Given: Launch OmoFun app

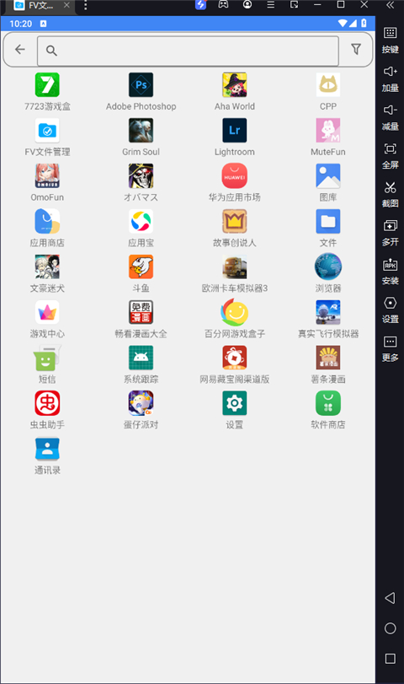Looking at the screenshot, I should click(47, 175).
